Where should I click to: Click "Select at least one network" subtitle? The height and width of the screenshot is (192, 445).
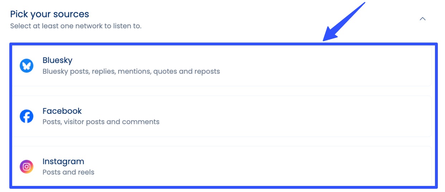[76, 26]
